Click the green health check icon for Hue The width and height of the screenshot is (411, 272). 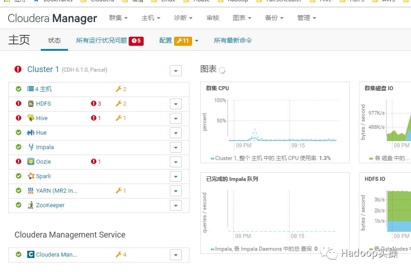click(19, 132)
